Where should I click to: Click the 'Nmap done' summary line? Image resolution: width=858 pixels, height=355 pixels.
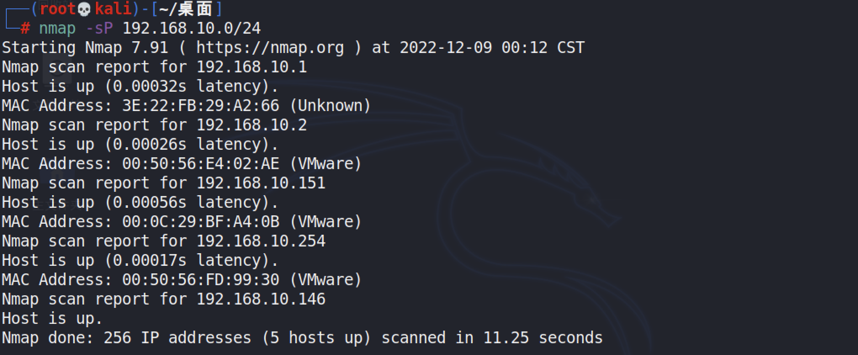[x=302, y=338]
